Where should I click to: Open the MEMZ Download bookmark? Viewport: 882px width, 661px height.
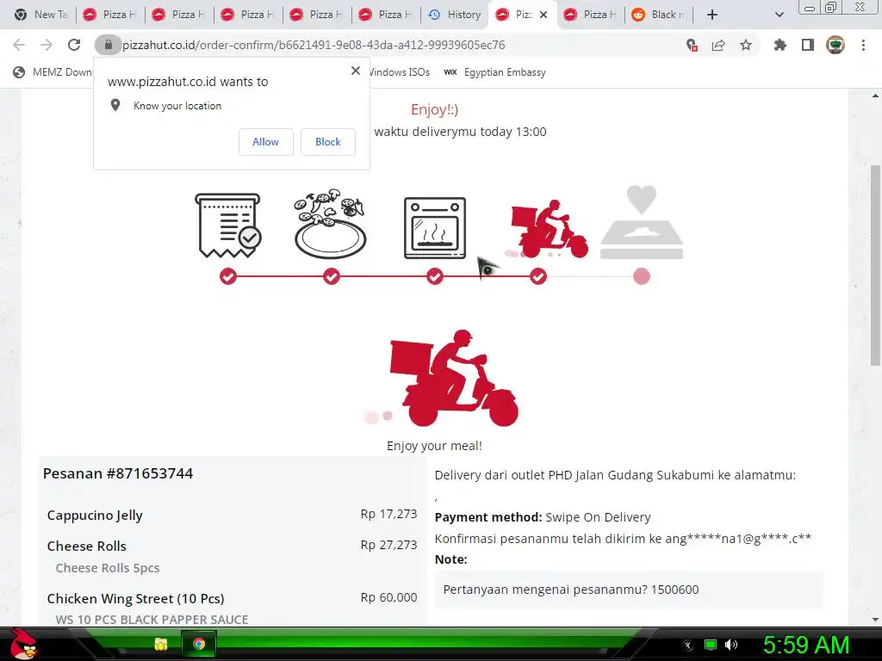pos(53,72)
